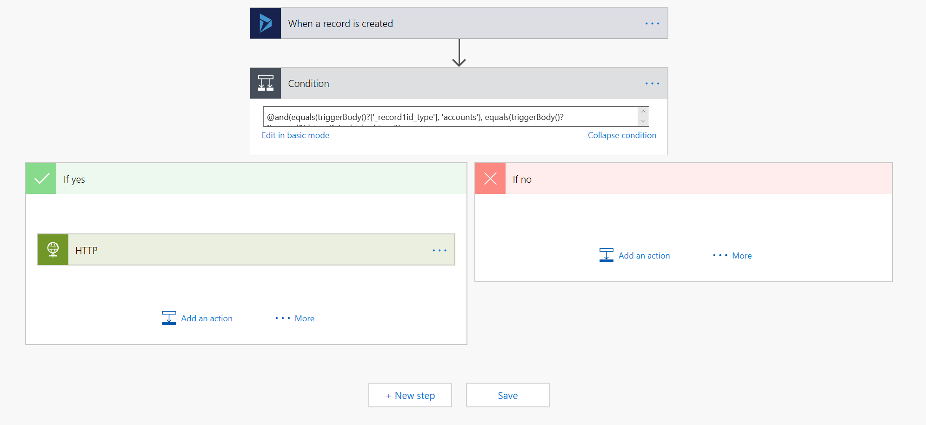
Task: Expand More options in If yes branch
Action: click(295, 319)
